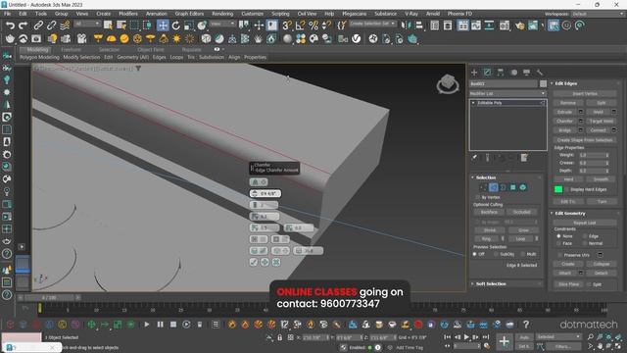Image resolution: width=627 pixels, height=353 pixels.
Task: Open the Motion panel icon
Action: pos(513,73)
